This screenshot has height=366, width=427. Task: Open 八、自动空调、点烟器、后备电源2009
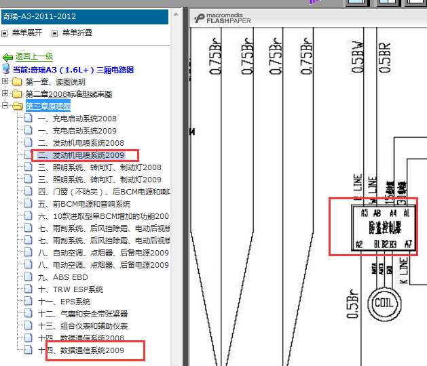point(103,253)
